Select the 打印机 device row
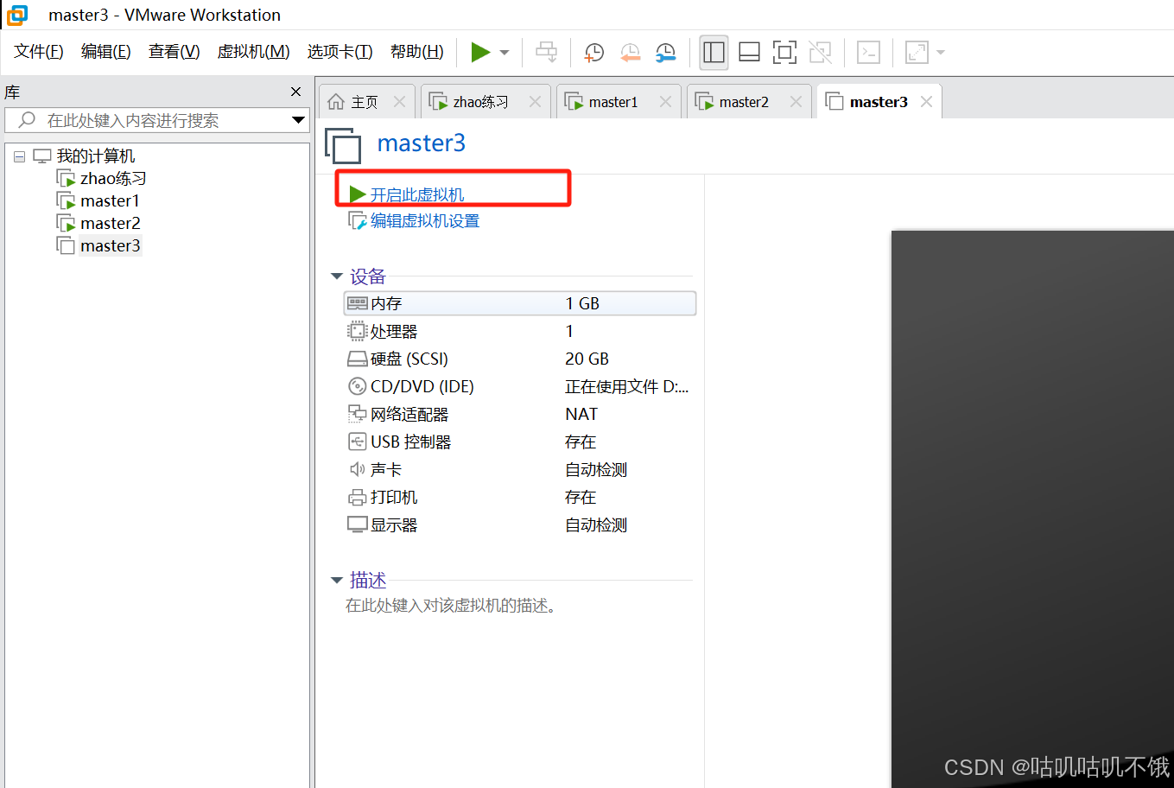This screenshot has height=788, width=1174. (x=520, y=497)
